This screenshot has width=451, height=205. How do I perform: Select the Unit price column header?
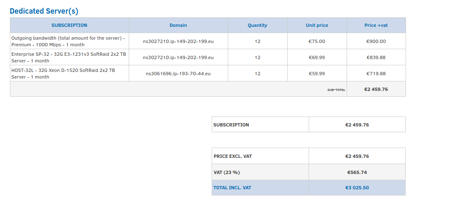[317, 25]
